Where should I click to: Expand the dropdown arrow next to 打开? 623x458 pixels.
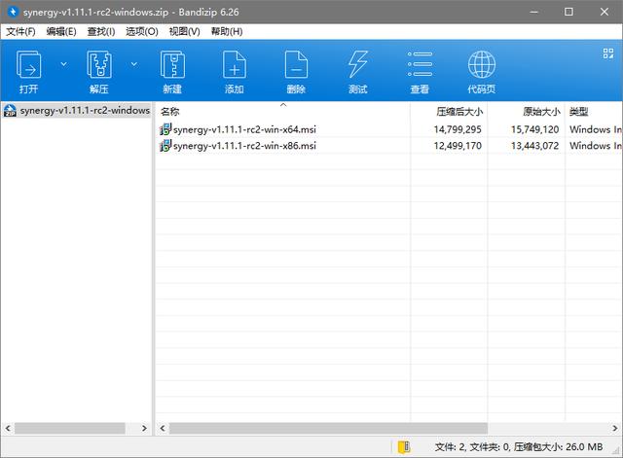pos(63,64)
